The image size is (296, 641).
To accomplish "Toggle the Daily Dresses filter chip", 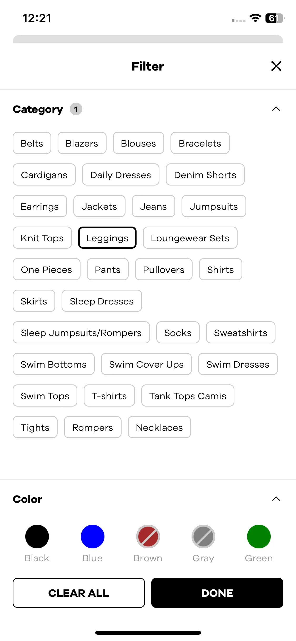I will pyautogui.click(x=121, y=174).
